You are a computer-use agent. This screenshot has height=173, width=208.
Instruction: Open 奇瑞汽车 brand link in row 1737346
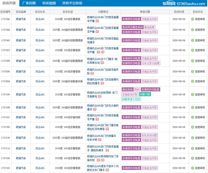coord(21,19)
